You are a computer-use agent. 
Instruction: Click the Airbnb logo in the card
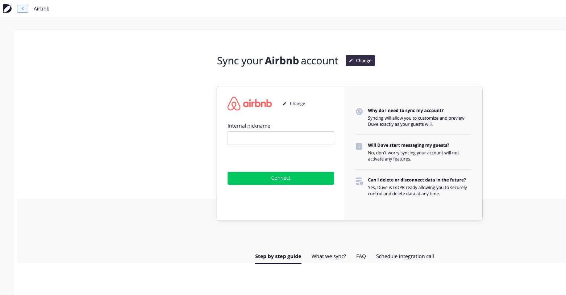250,104
